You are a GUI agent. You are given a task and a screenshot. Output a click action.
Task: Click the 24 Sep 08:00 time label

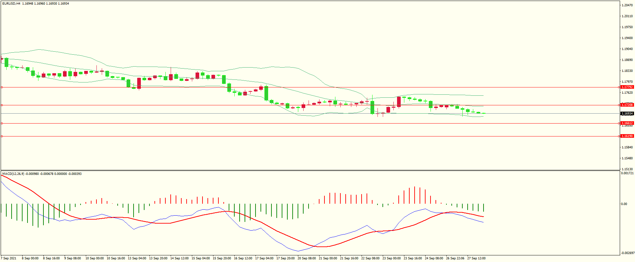pyautogui.click(x=434, y=258)
